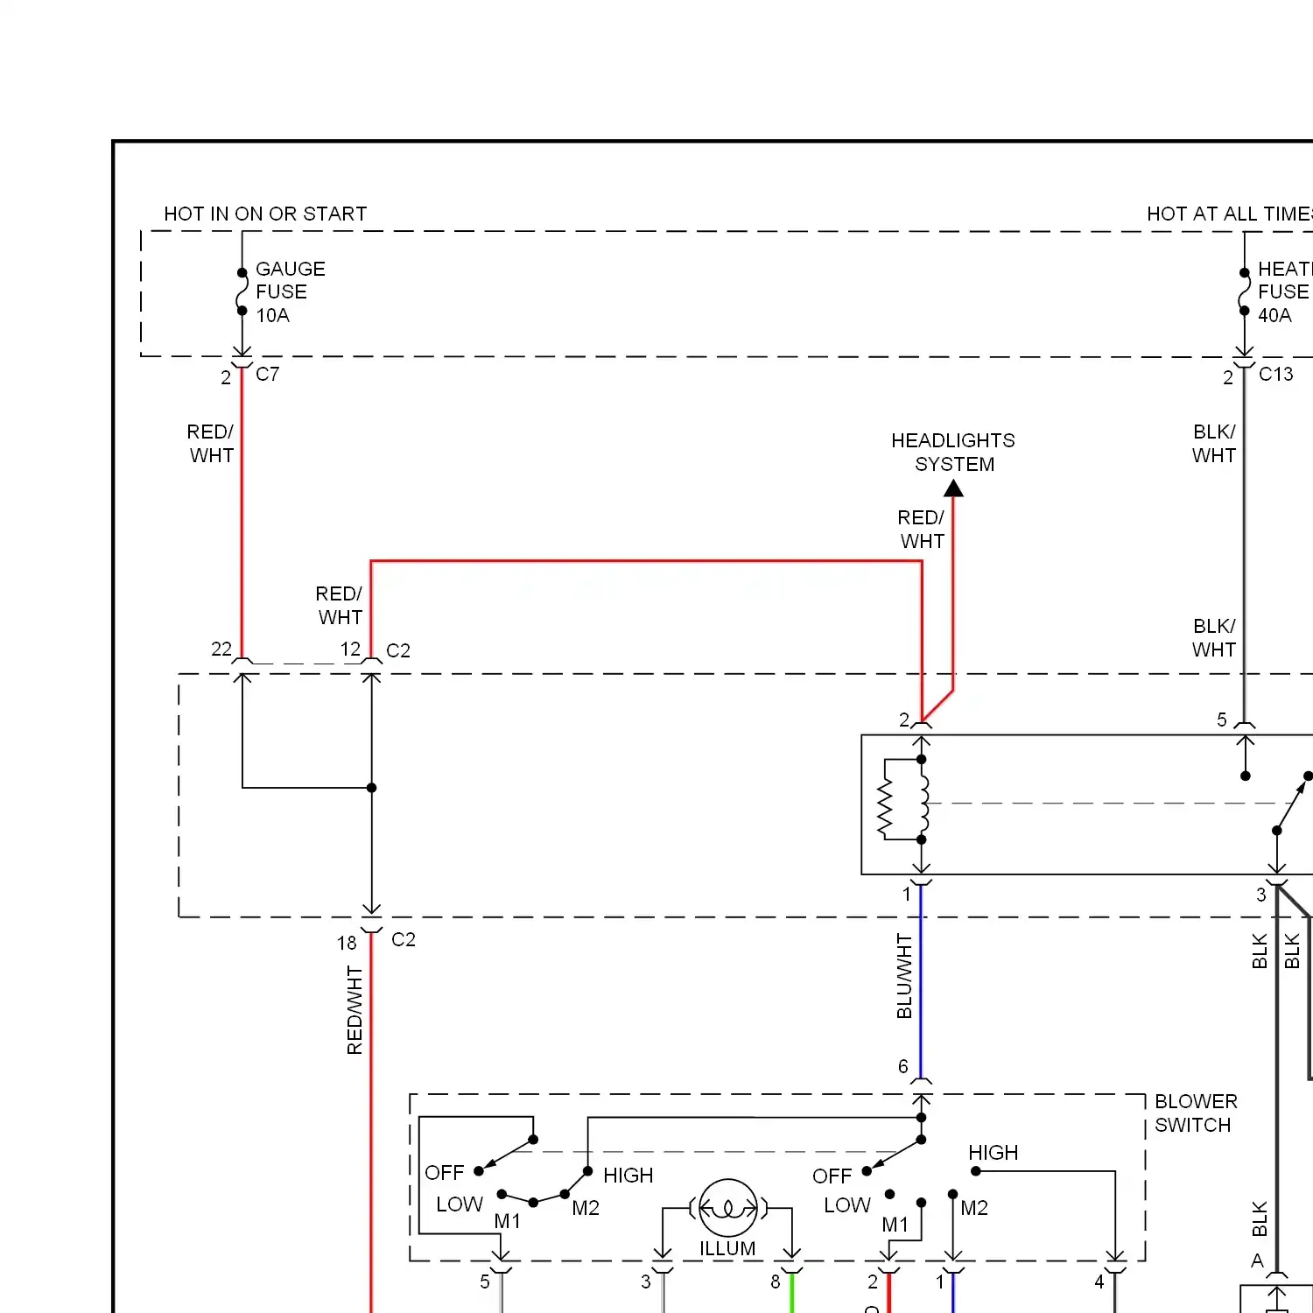Select the right OFF switch position label
Viewport: 1313px width, 1313px height.
[832, 1176]
